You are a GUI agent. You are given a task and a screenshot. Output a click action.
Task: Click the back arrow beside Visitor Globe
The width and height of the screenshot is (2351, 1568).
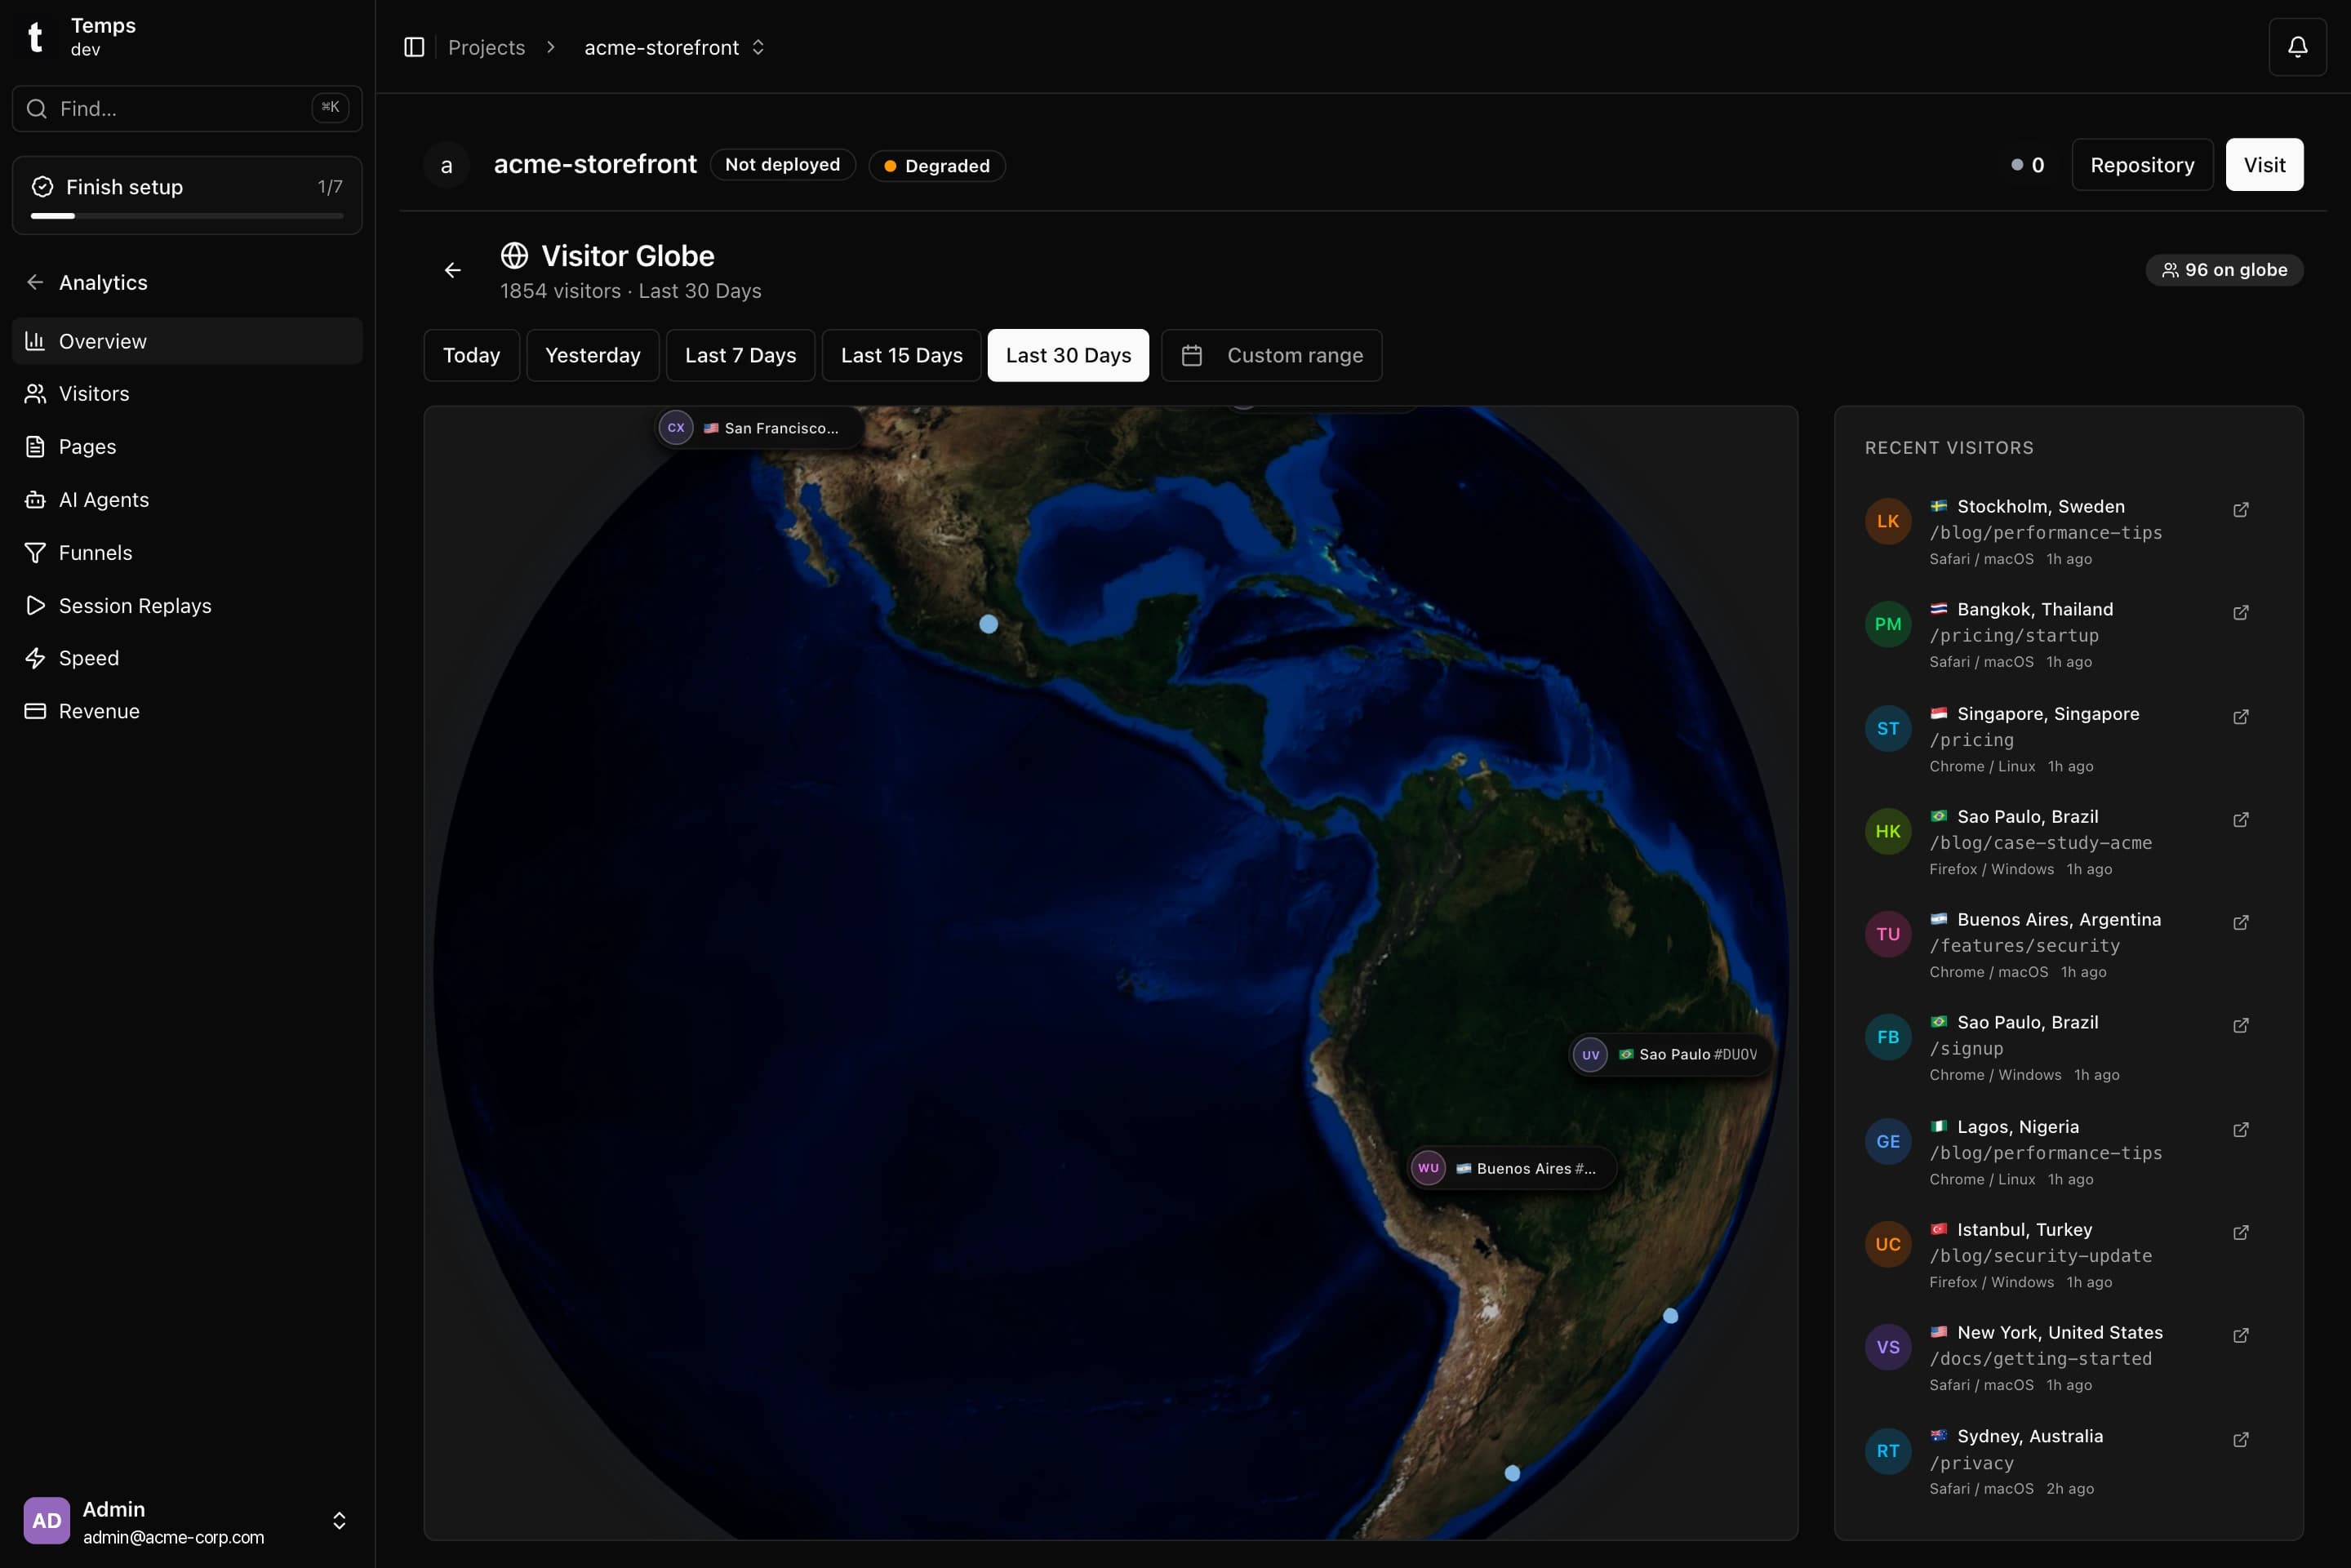point(453,270)
